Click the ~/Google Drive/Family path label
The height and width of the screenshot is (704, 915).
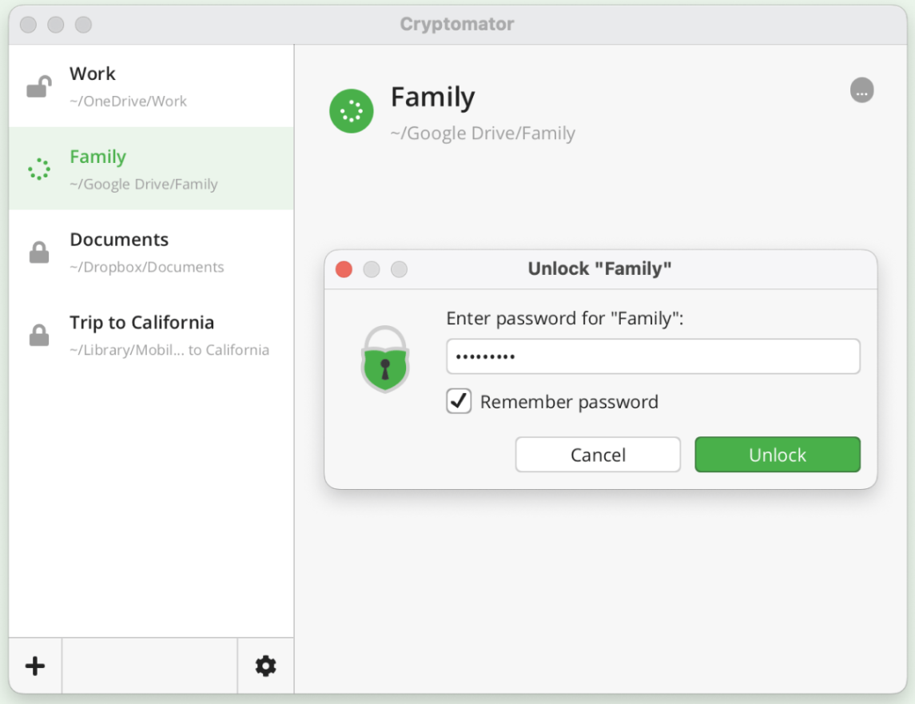[x=482, y=133]
